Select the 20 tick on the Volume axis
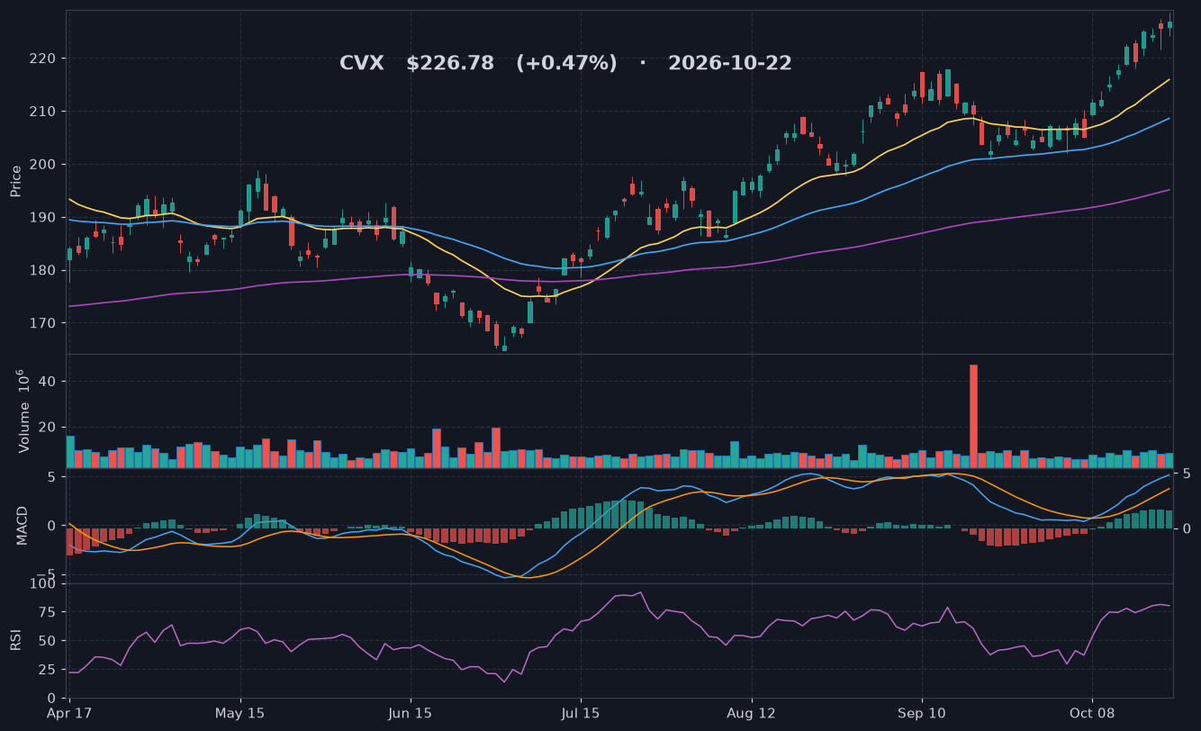 (48, 428)
